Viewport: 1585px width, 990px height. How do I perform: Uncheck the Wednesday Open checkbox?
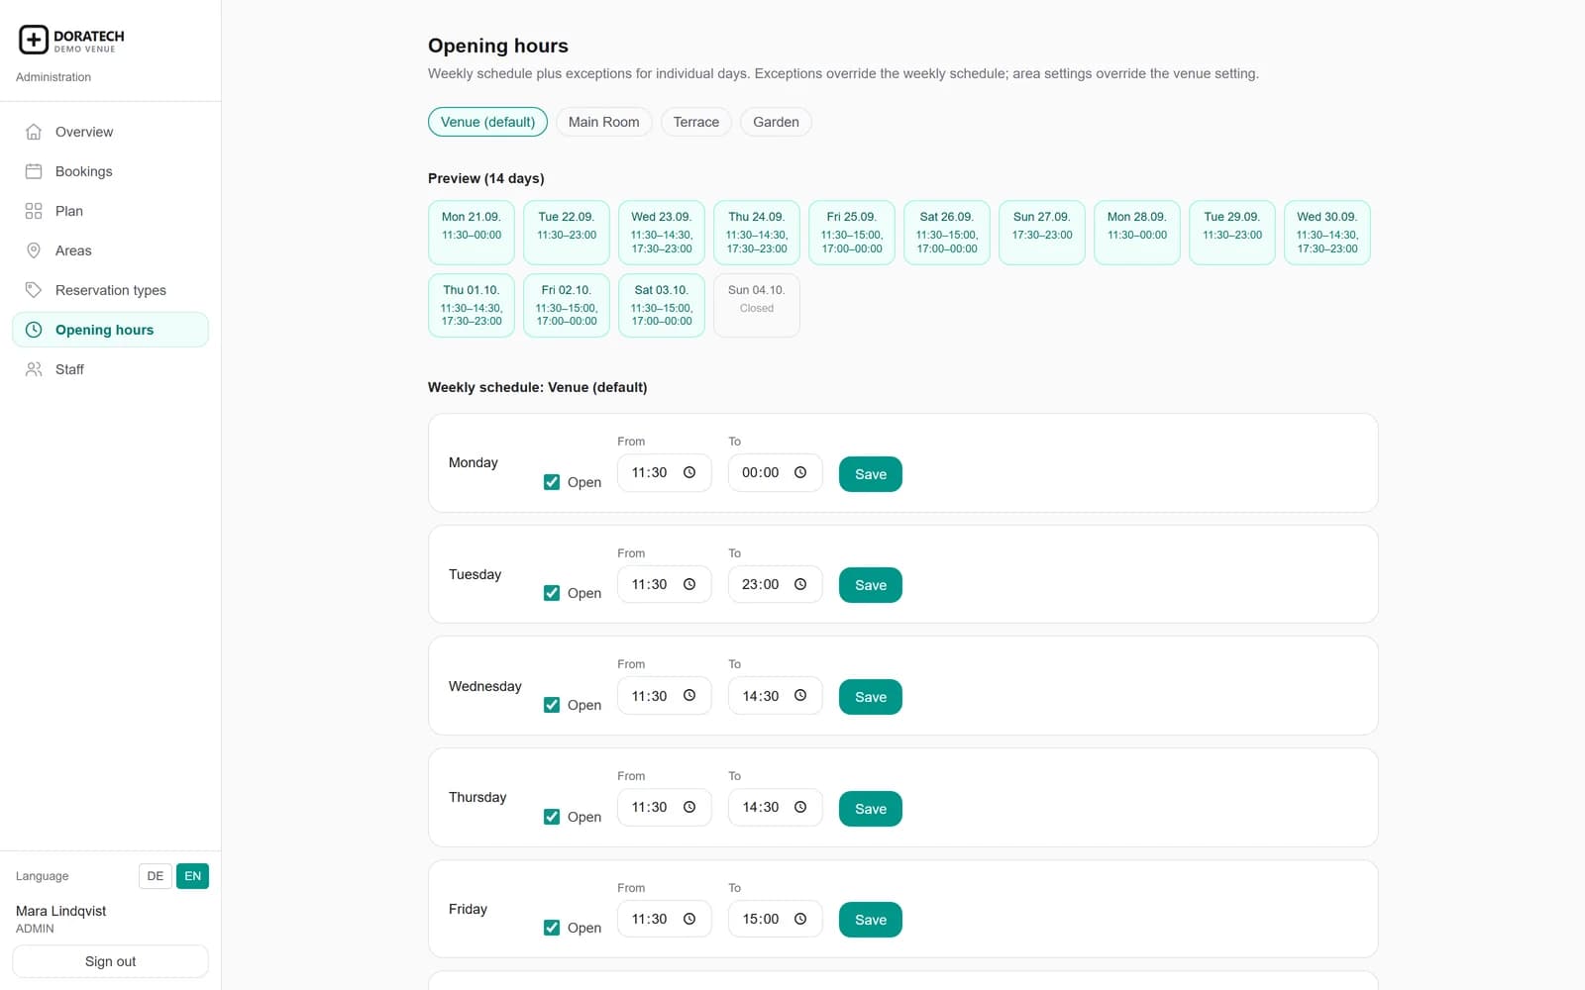552,705
